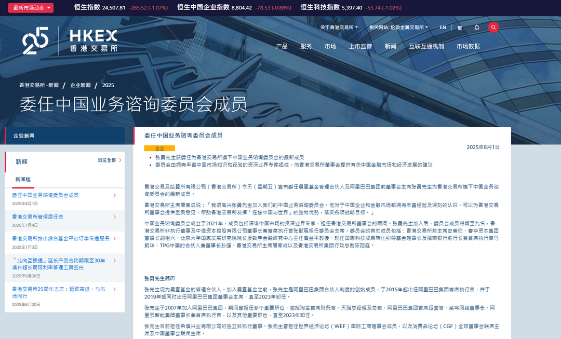This screenshot has width=561, height=339.
Task: Click the yellow 企业 category tag
Action: [159, 148]
